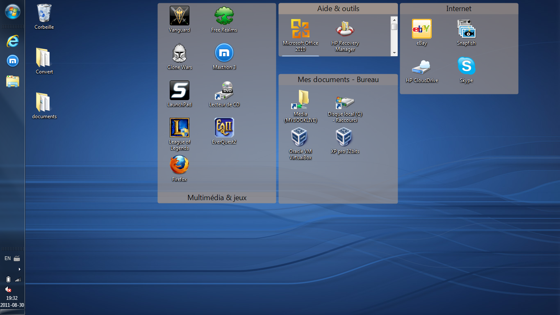Click the Internet fence title

[x=459, y=9]
